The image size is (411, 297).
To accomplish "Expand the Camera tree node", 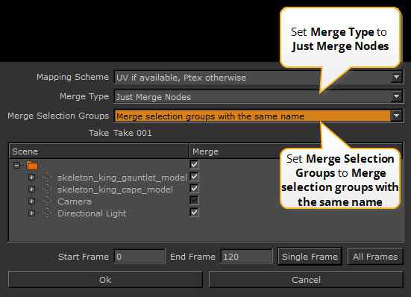I will coord(32,201).
